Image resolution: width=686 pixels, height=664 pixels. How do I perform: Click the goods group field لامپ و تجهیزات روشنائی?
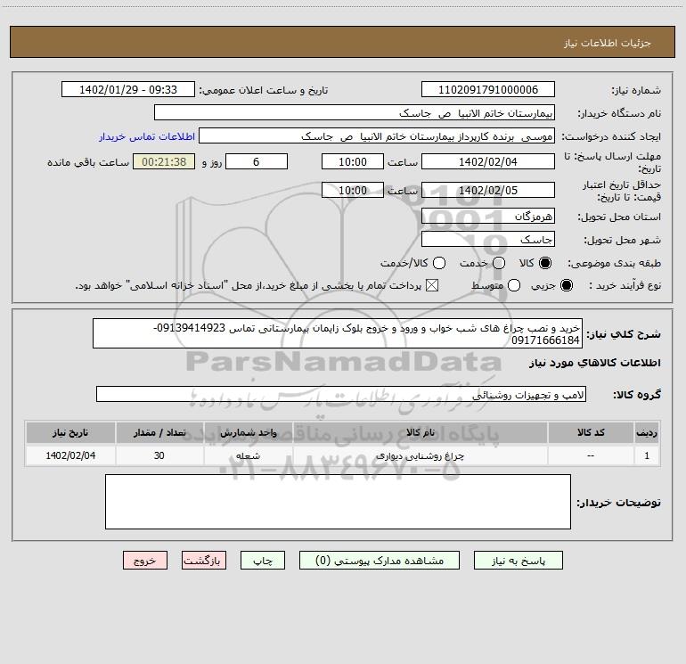341,394
